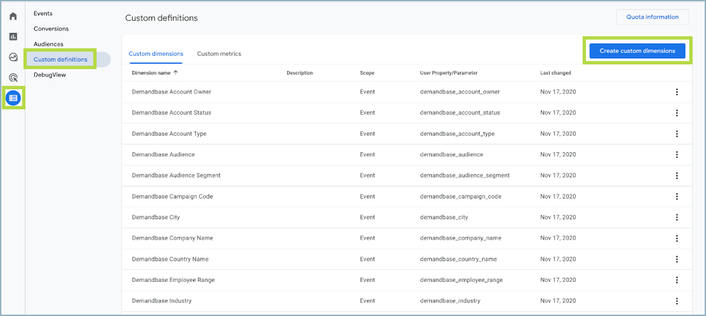Click the Create custom dimensions button
706x316 pixels.
(637, 51)
